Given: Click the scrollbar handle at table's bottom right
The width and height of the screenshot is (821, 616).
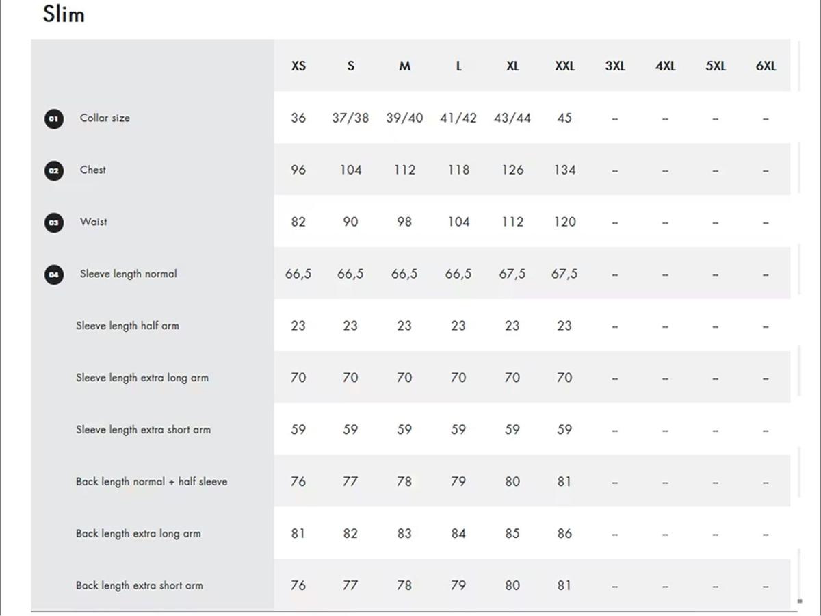Looking at the screenshot, I should point(799,601).
